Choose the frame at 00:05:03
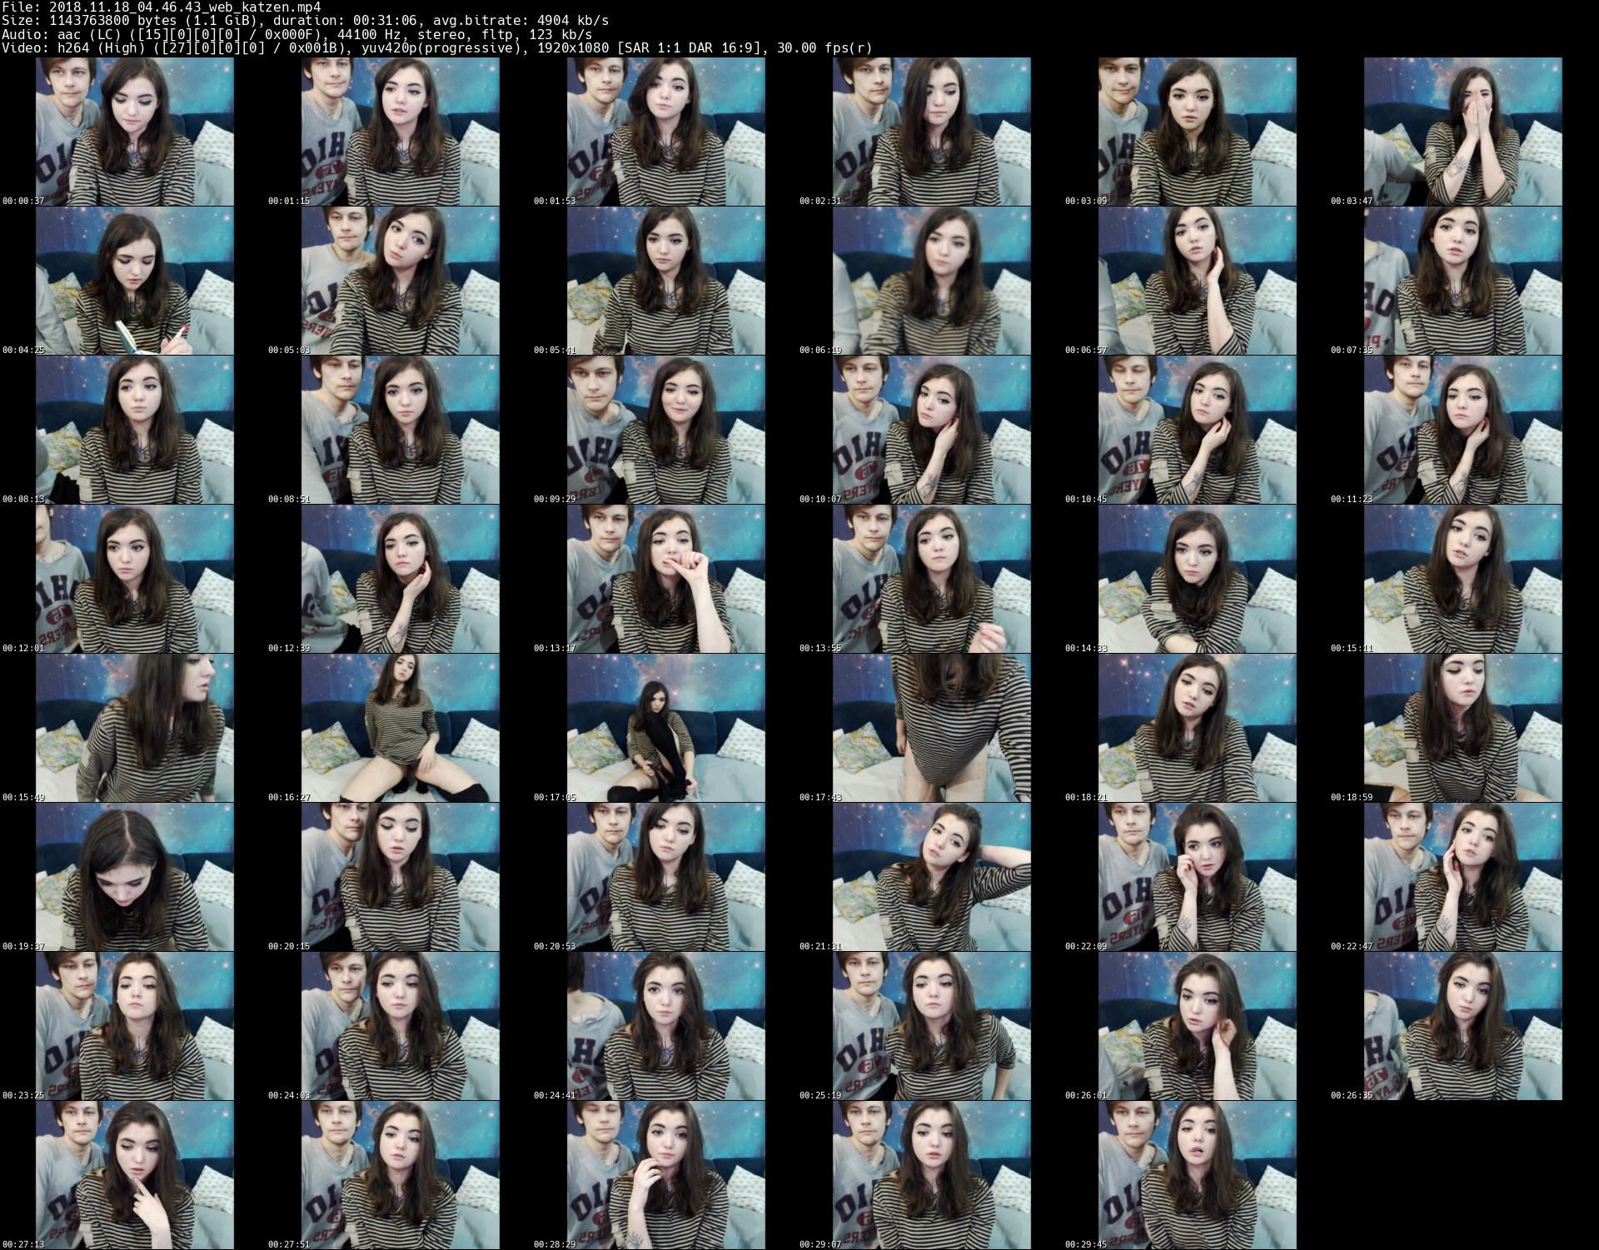This screenshot has width=1599, height=1250. tap(401, 281)
